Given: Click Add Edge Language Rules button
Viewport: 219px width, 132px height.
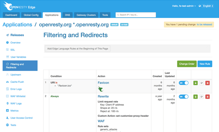Looking at the screenshot, I should 78,49.
